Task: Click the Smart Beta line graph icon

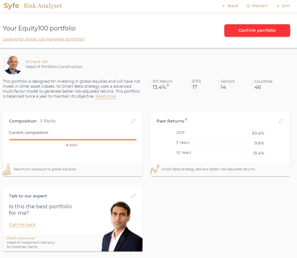Action: point(155,169)
